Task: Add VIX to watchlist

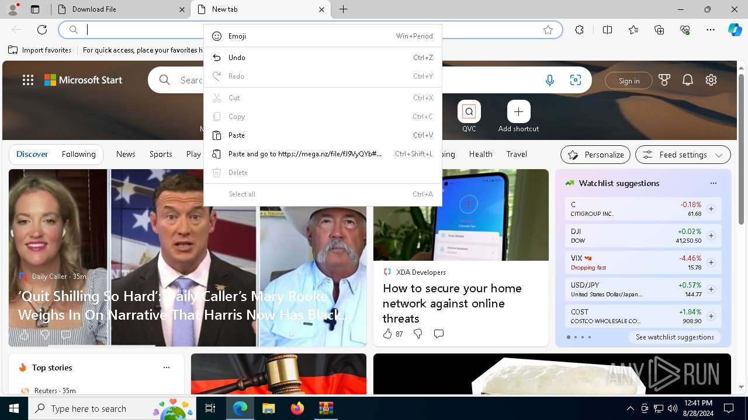Action: tap(711, 262)
